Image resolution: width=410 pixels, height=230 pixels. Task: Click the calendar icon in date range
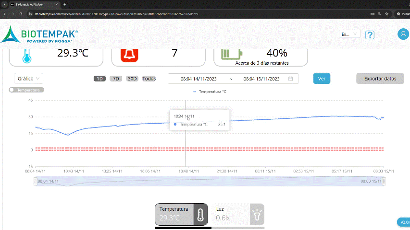pos(291,79)
